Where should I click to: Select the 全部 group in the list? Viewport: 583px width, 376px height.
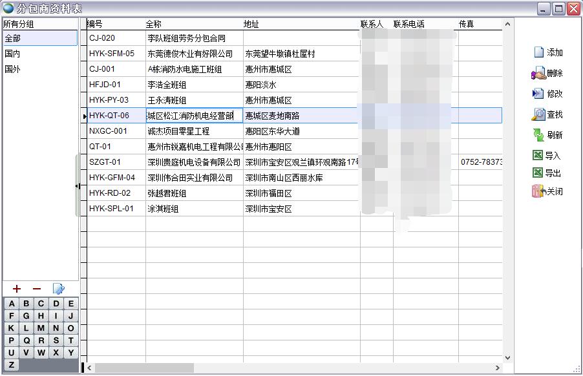click(x=13, y=38)
